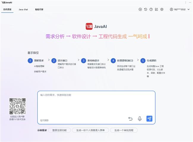The width and height of the screenshot is (193, 142).
Task: Click the 飞算JavaAI window title text
Action: click(7, 2)
